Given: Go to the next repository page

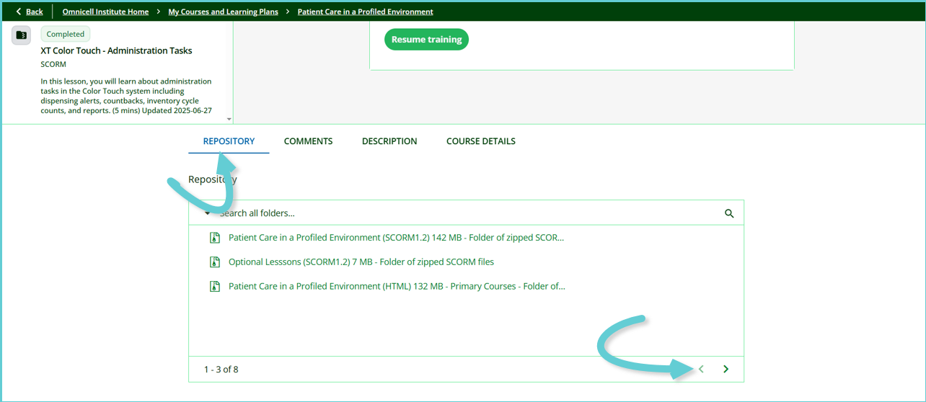Looking at the screenshot, I should pyautogui.click(x=726, y=369).
